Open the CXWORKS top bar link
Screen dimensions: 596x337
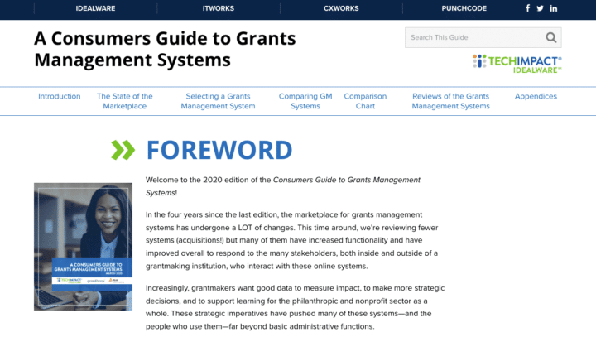coord(341,8)
